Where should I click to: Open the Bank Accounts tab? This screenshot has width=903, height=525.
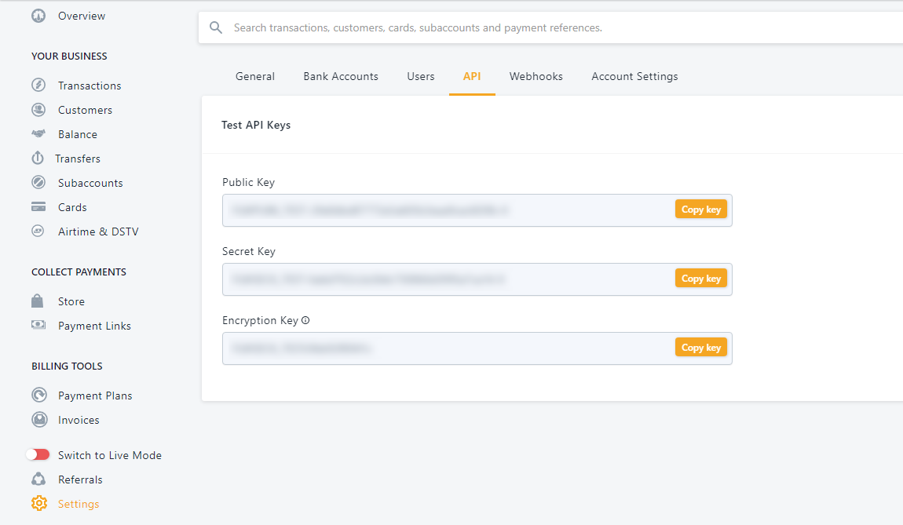click(x=341, y=77)
